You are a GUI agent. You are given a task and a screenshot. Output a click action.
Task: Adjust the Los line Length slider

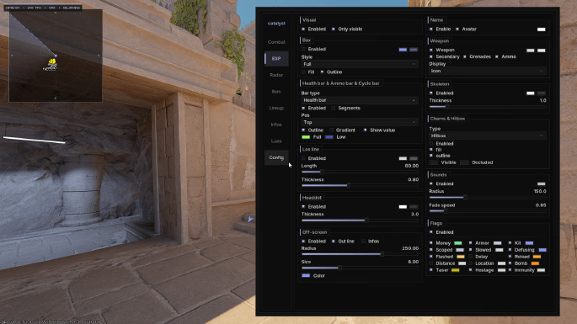(360, 172)
